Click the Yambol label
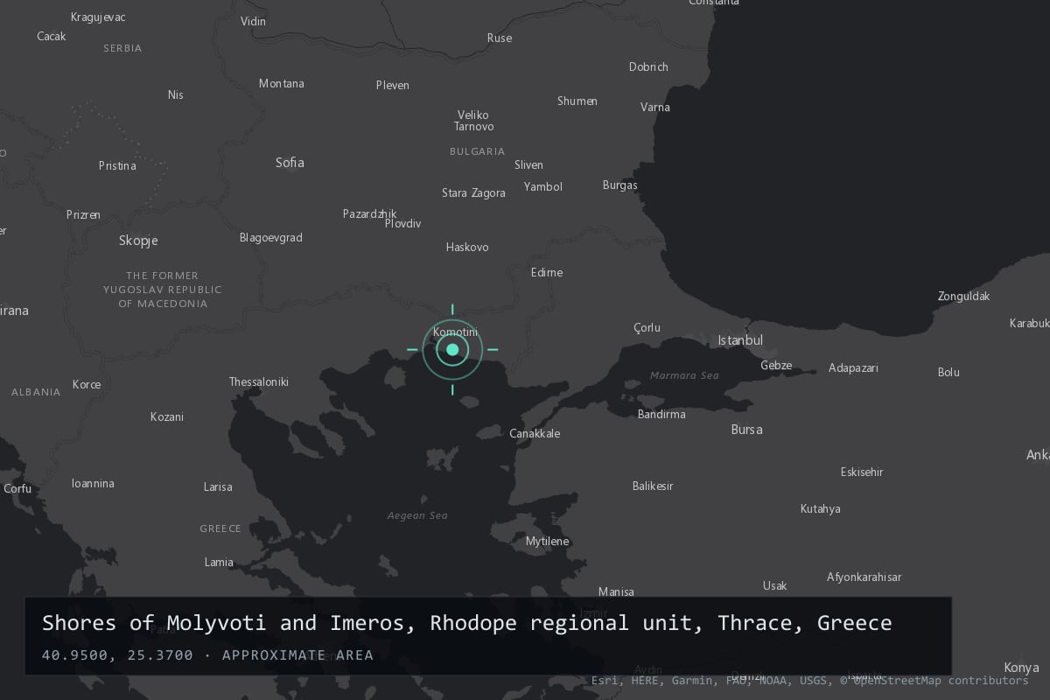The width and height of the screenshot is (1050, 700). click(543, 187)
